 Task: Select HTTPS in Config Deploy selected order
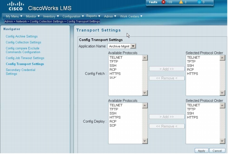coord(193,117)
